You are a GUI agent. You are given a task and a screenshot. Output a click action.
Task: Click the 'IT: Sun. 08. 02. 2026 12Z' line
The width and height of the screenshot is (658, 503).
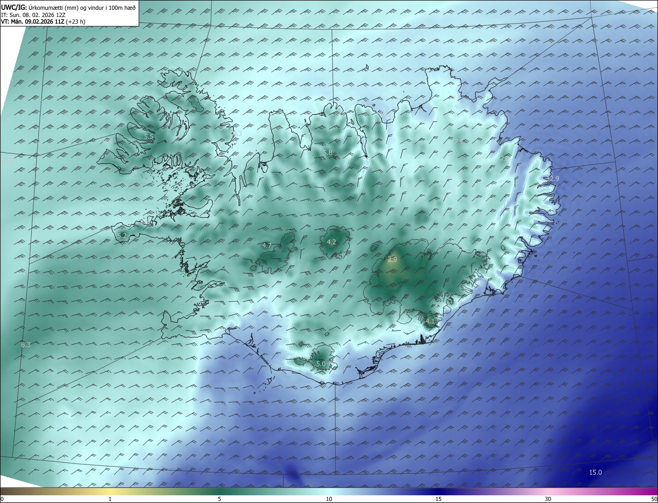(x=33, y=15)
